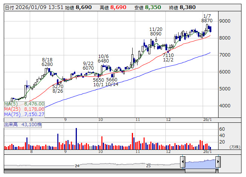
Task: Click the 7000 price axis label
Action: (225, 55)
